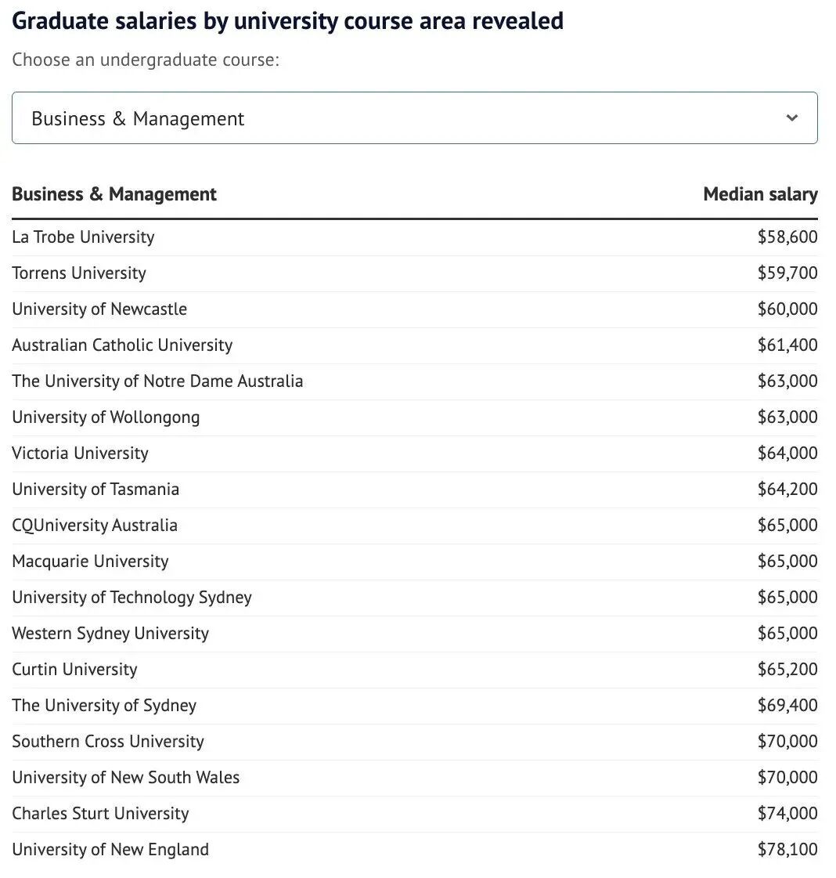Select the Torrens University row
The image size is (836, 878).
tap(79, 273)
